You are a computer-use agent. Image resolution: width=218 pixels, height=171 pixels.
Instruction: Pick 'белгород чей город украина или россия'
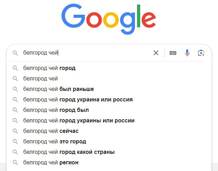click(78, 100)
